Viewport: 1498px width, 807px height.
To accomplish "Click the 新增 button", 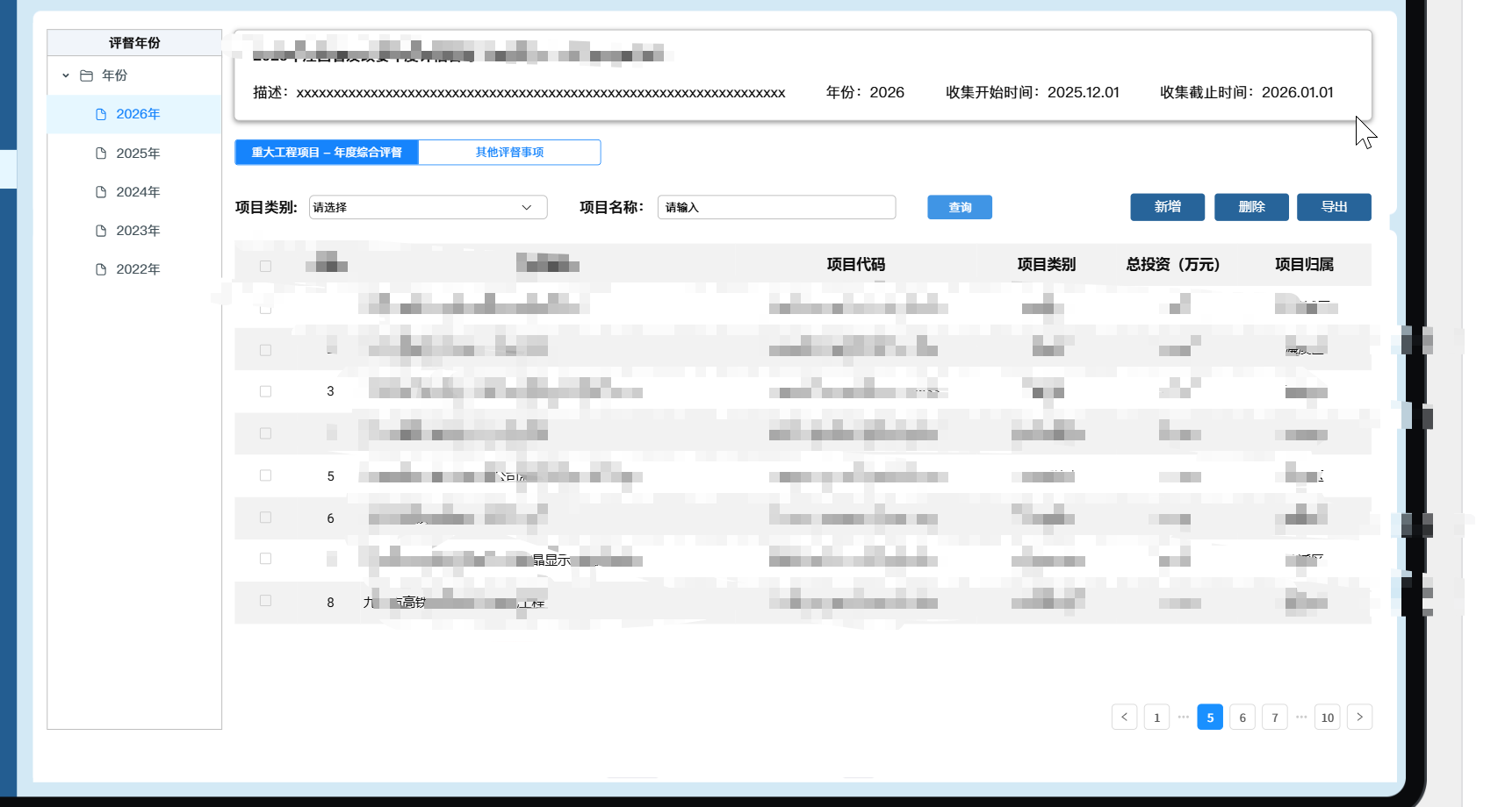I will tap(1167, 207).
